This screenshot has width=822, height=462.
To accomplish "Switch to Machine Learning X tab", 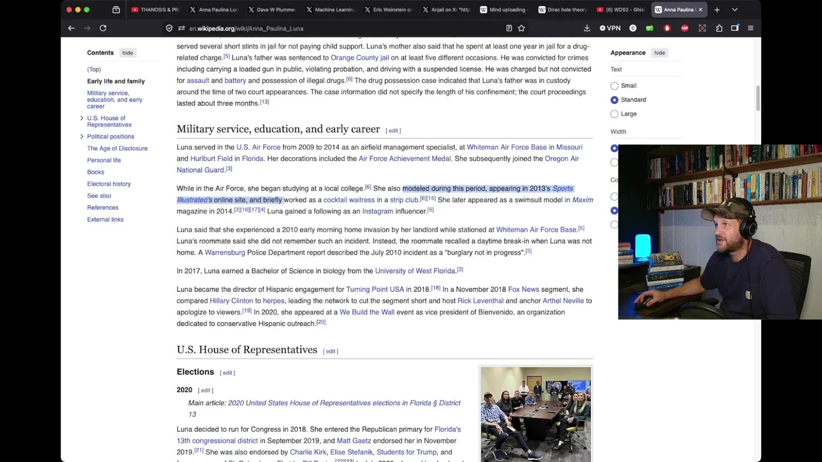I will 329,10.
